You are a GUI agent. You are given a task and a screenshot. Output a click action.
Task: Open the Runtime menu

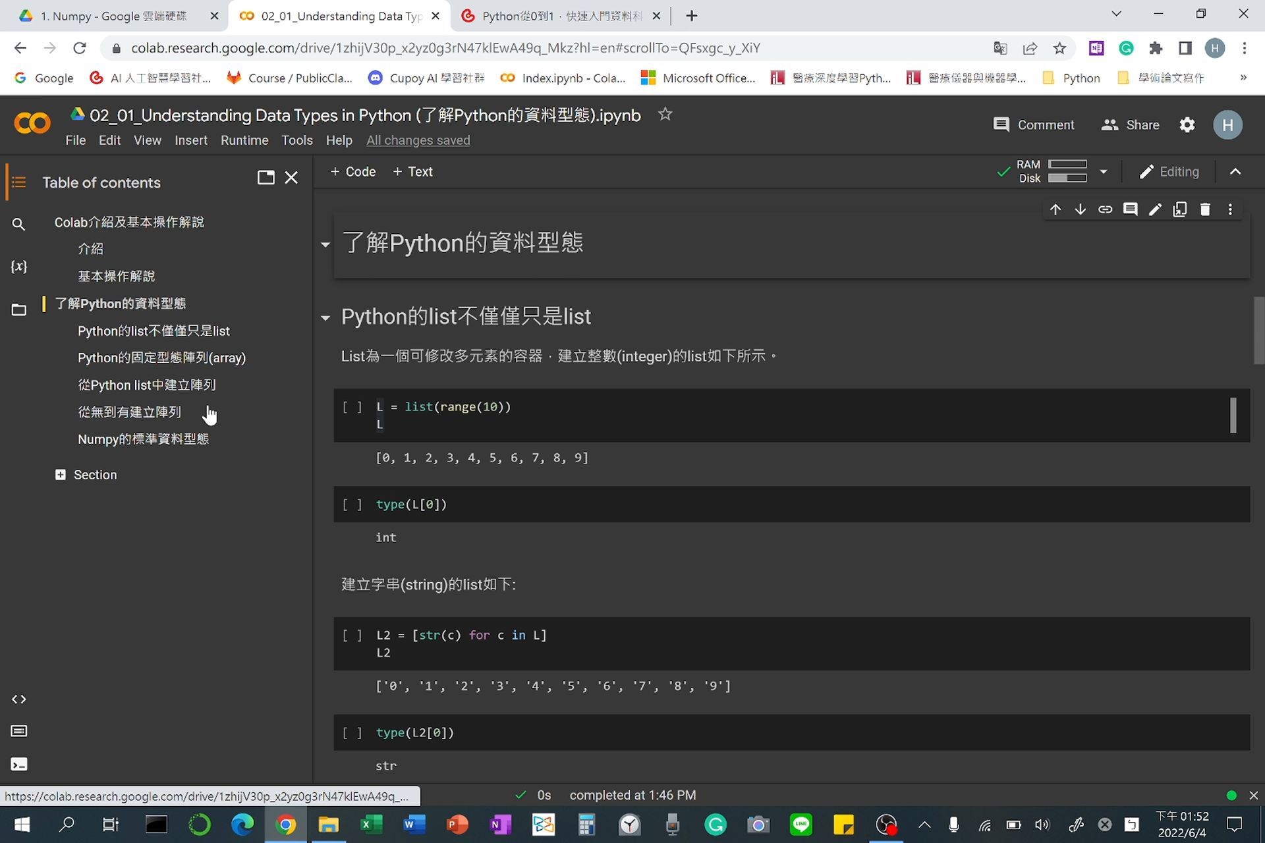pyautogui.click(x=244, y=140)
